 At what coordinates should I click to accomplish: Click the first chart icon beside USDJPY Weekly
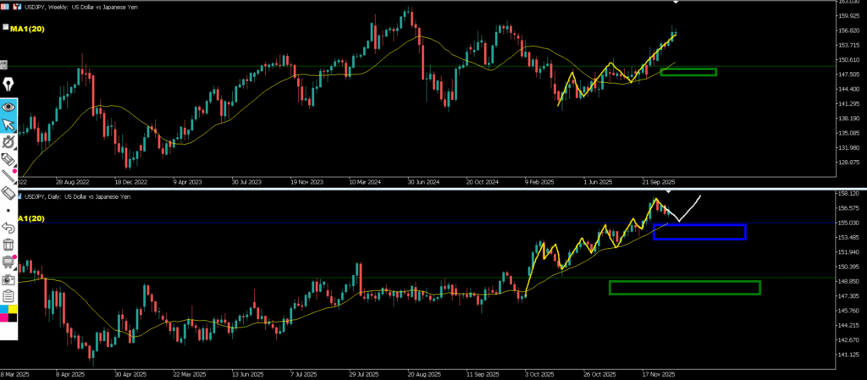(x=5, y=5)
